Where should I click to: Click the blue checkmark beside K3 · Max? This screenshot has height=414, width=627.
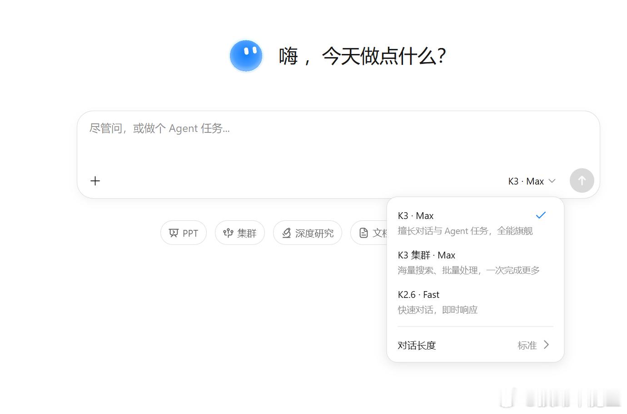pos(541,215)
